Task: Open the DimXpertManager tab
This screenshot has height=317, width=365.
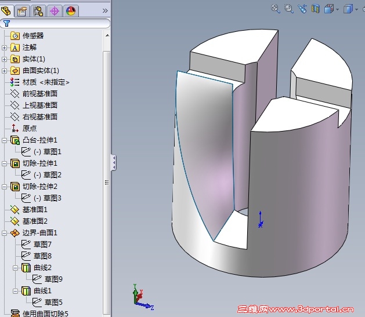Action: [55, 11]
